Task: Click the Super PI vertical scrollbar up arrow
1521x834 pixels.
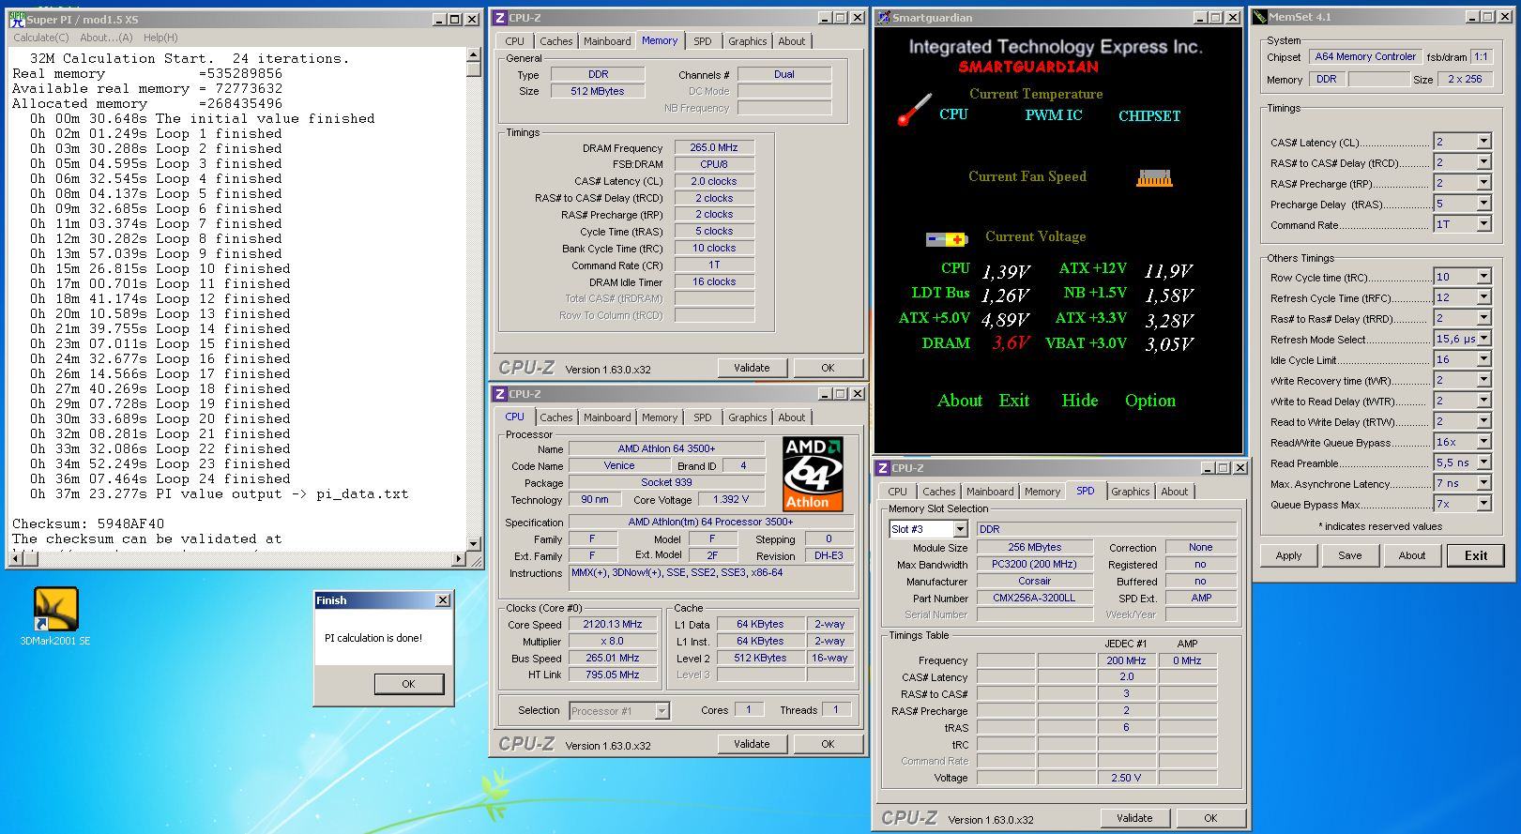Action: (x=474, y=56)
